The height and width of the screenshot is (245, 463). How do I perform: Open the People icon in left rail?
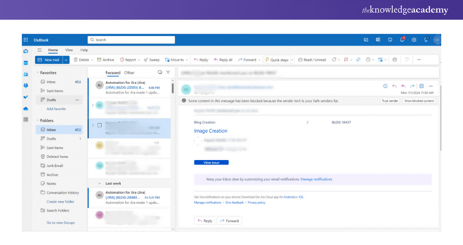26,74
